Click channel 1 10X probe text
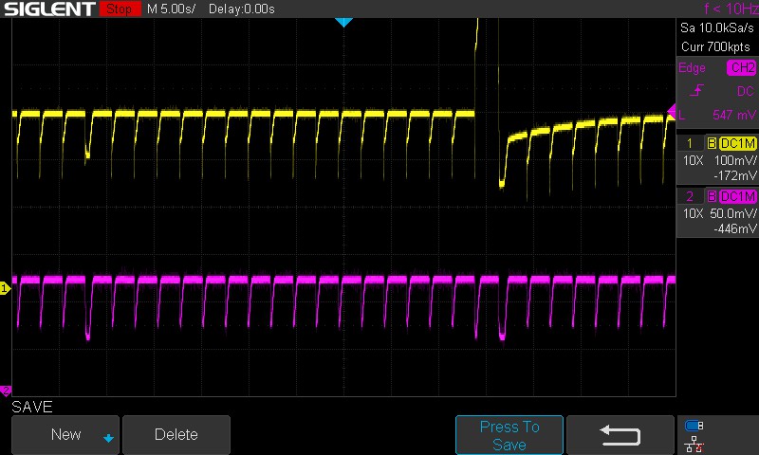 [693, 160]
